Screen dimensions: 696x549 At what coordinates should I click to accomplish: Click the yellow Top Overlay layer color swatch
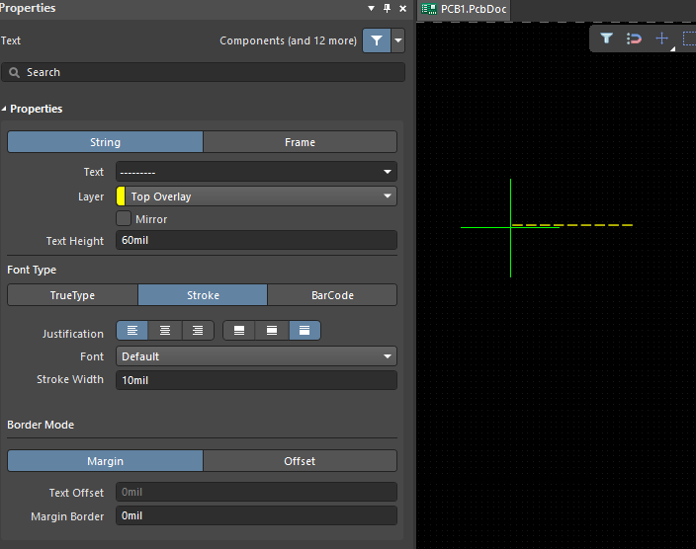click(121, 196)
